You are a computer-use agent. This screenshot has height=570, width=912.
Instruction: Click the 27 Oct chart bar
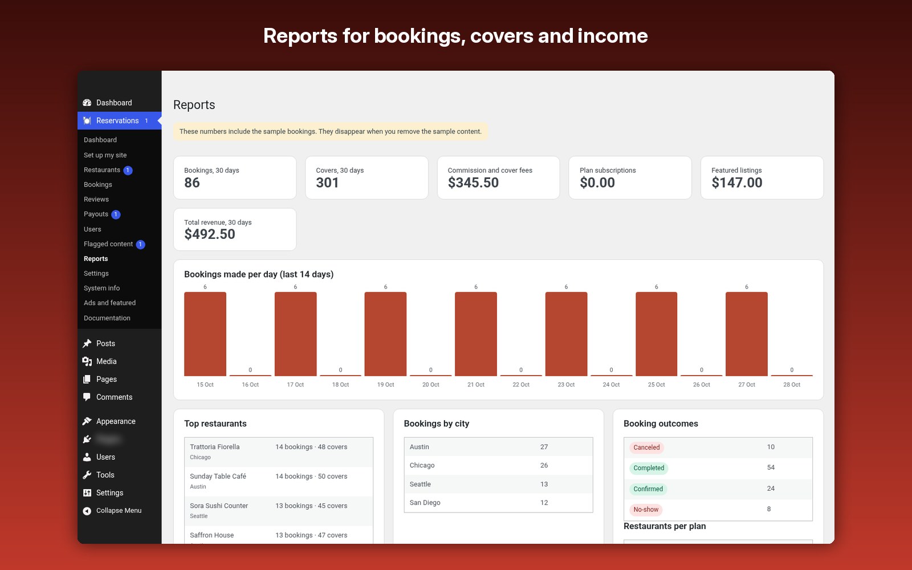coord(747,334)
